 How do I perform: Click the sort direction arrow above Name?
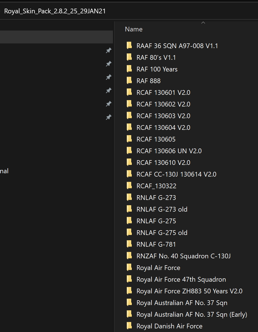[203, 23]
